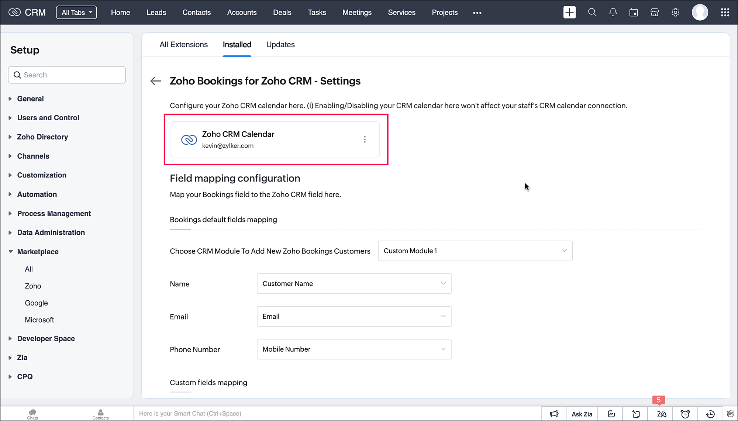Open the alarm reminders icon

[x=685, y=414]
